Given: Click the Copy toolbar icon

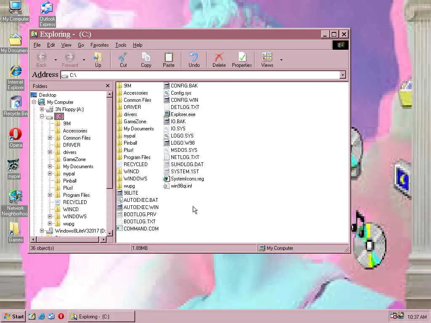Looking at the screenshot, I should coord(146,57).
